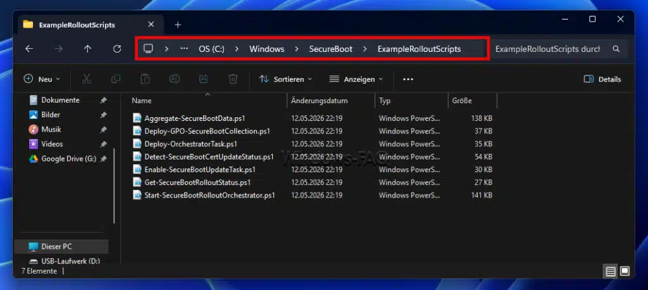
Task: Go to OS (C:) in address bar
Action: [x=211, y=49]
